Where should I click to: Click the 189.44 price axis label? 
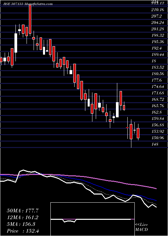(x=158, y=55)
